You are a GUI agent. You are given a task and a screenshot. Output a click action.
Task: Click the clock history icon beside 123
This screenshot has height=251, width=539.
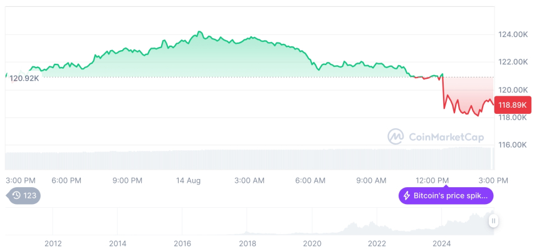pyautogui.click(x=17, y=196)
